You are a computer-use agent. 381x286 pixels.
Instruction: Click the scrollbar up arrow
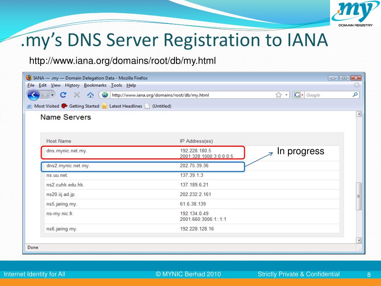(x=359, y=114)
